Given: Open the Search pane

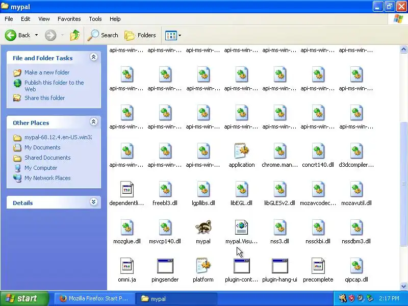Looking at the screenshot, I should tap(103, 35).
